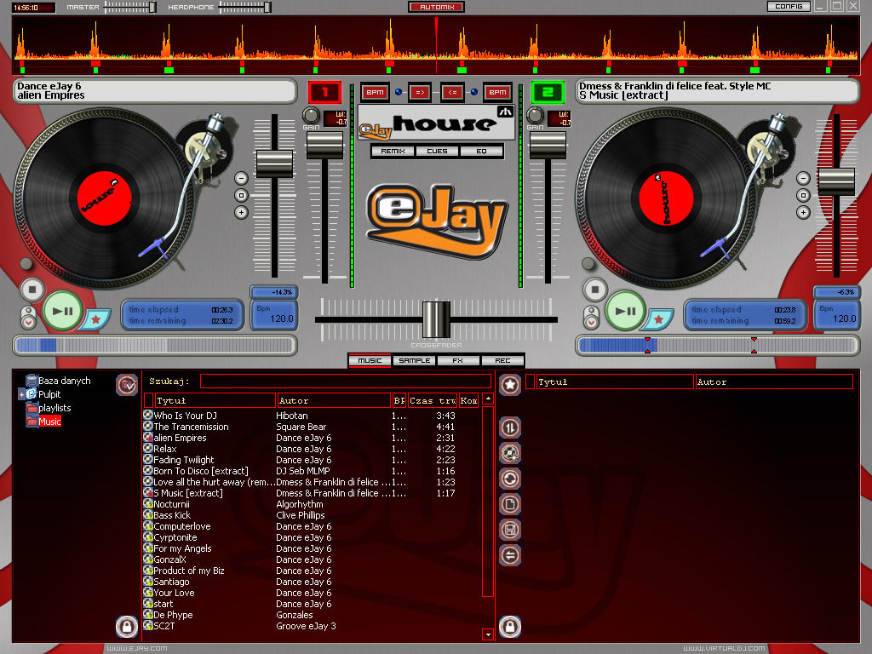Click deck 2 pitch plus button
Screen dimensions: 872x654
803,212
